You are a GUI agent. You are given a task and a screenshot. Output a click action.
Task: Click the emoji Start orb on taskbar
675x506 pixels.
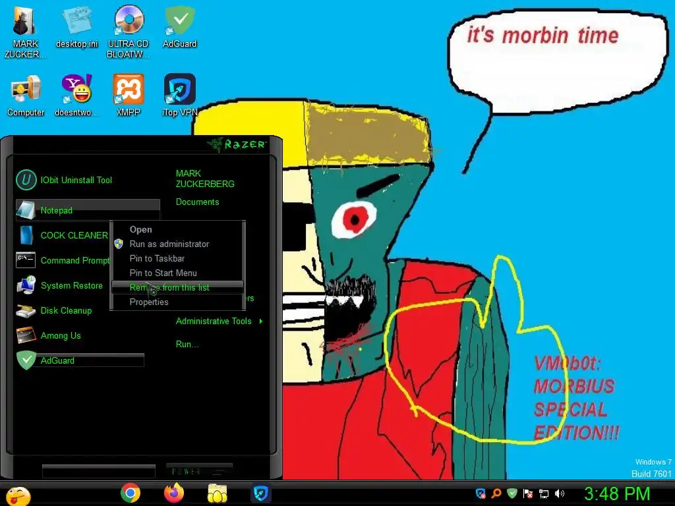(x=17, y=495)
